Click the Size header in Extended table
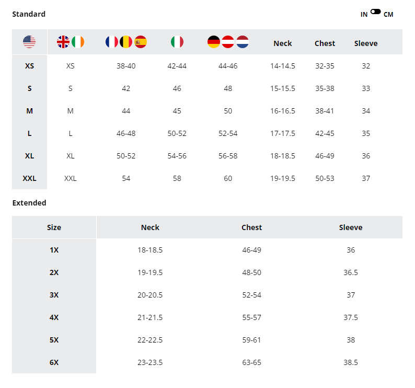The image size is (415, 388). [54, 227]
